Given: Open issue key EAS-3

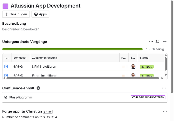Looking at the screenshot, I should coord(18,75).
